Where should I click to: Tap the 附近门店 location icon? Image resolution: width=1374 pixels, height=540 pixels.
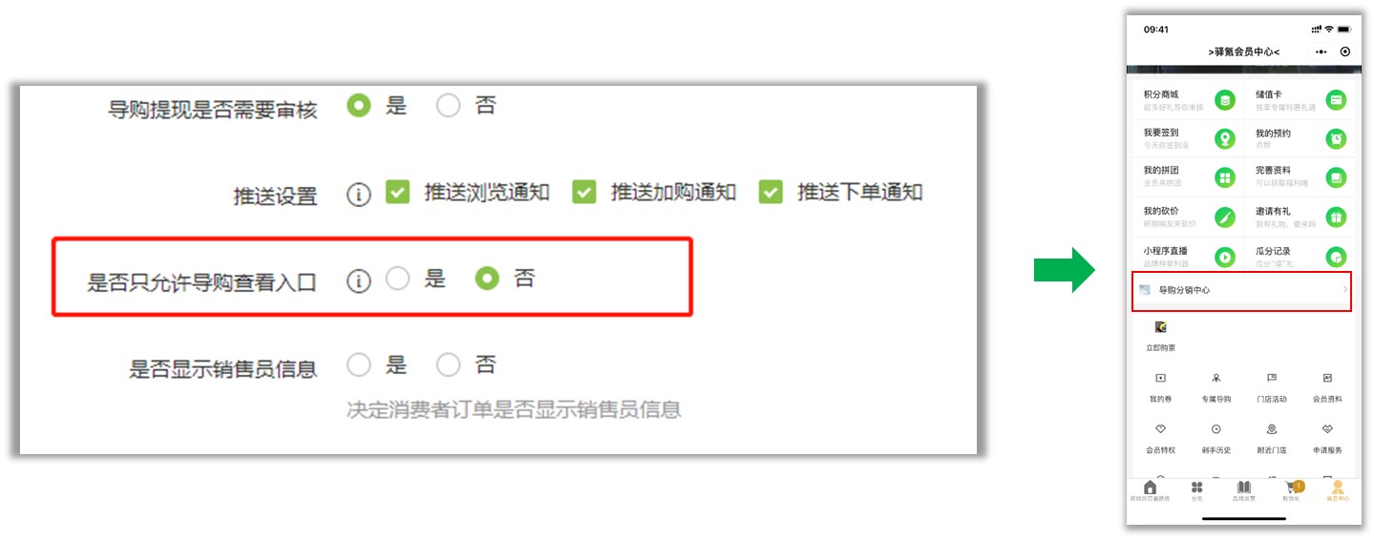[1272, 429]
